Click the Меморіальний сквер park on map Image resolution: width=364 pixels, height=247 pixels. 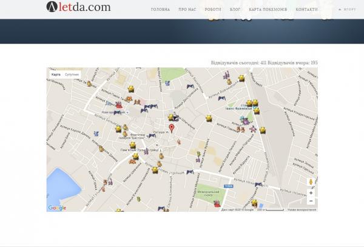pyautogui.click(x=208, y=195)
